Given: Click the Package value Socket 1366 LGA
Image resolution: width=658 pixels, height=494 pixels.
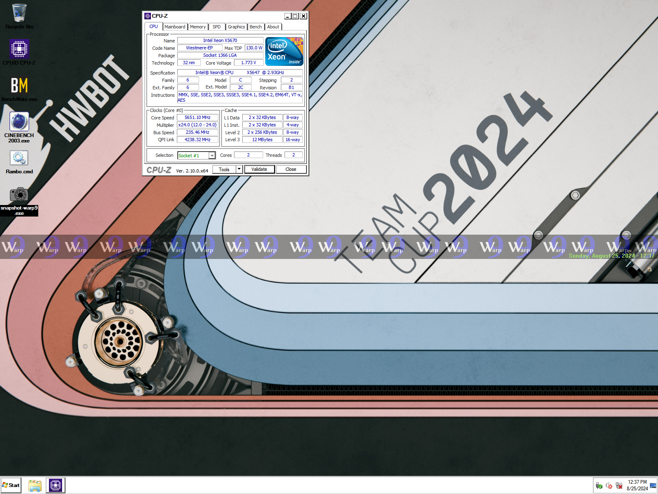Looking at the screenshot, I should coord(220,55).
